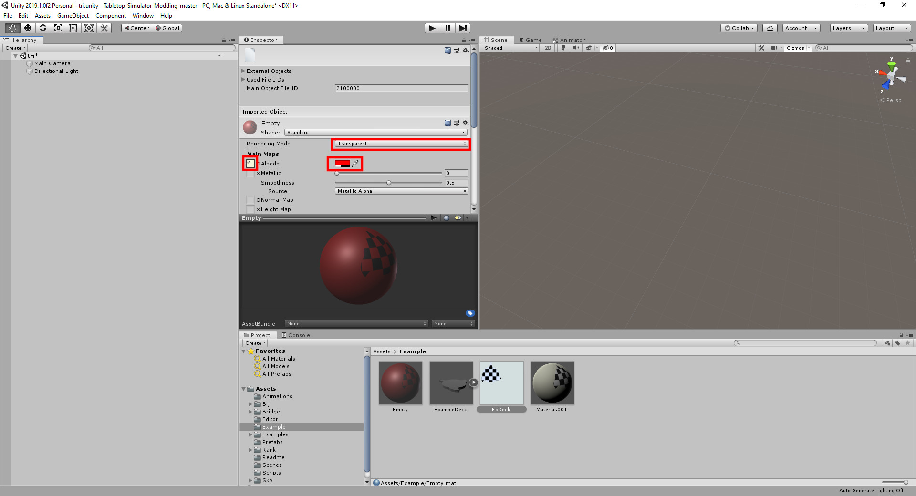Click the asset label tag icon
The height and width of the screenshot is (496, 916).
tap(470, 313)
